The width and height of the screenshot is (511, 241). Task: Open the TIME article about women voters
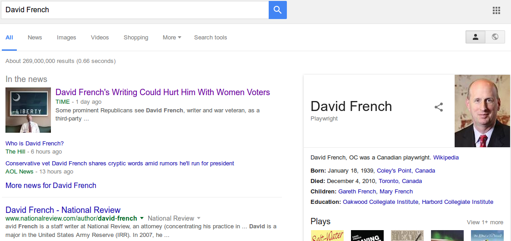[x=162, y=92]
